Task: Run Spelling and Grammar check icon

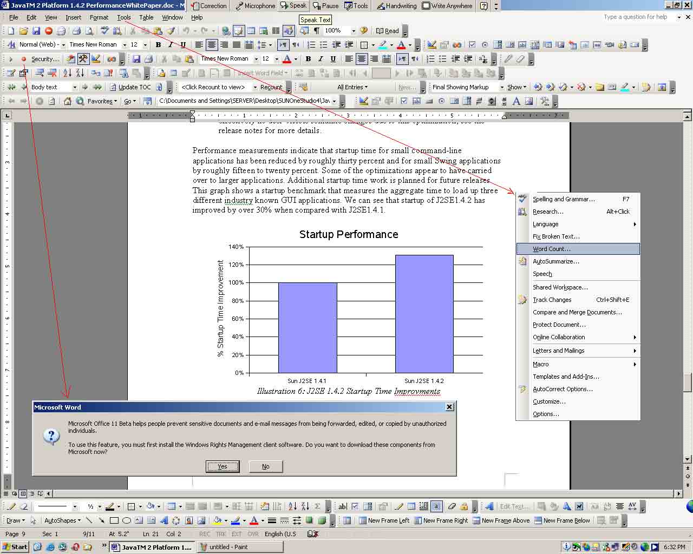Action: 105,31
